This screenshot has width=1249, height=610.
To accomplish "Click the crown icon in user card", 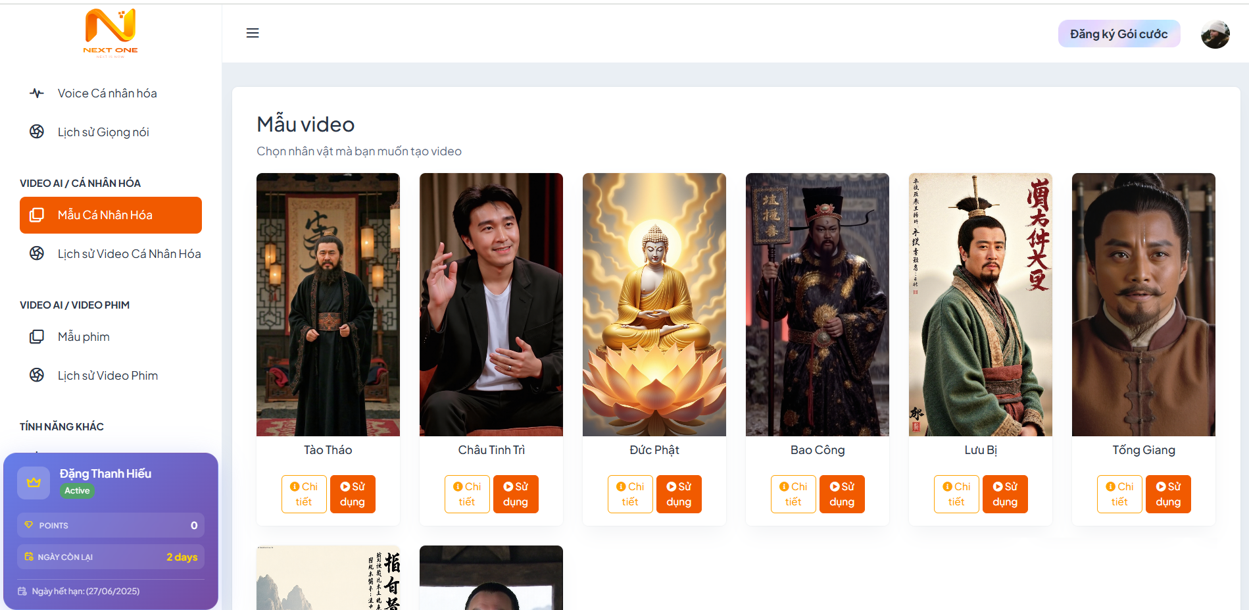I will point(34,483).
